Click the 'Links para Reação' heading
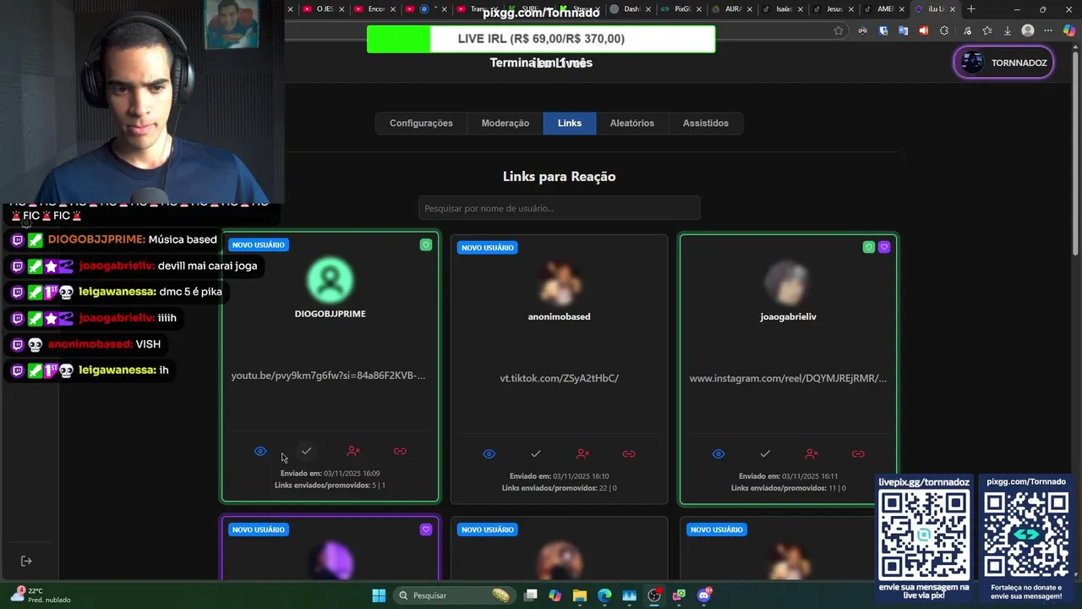 coord(559,177)
